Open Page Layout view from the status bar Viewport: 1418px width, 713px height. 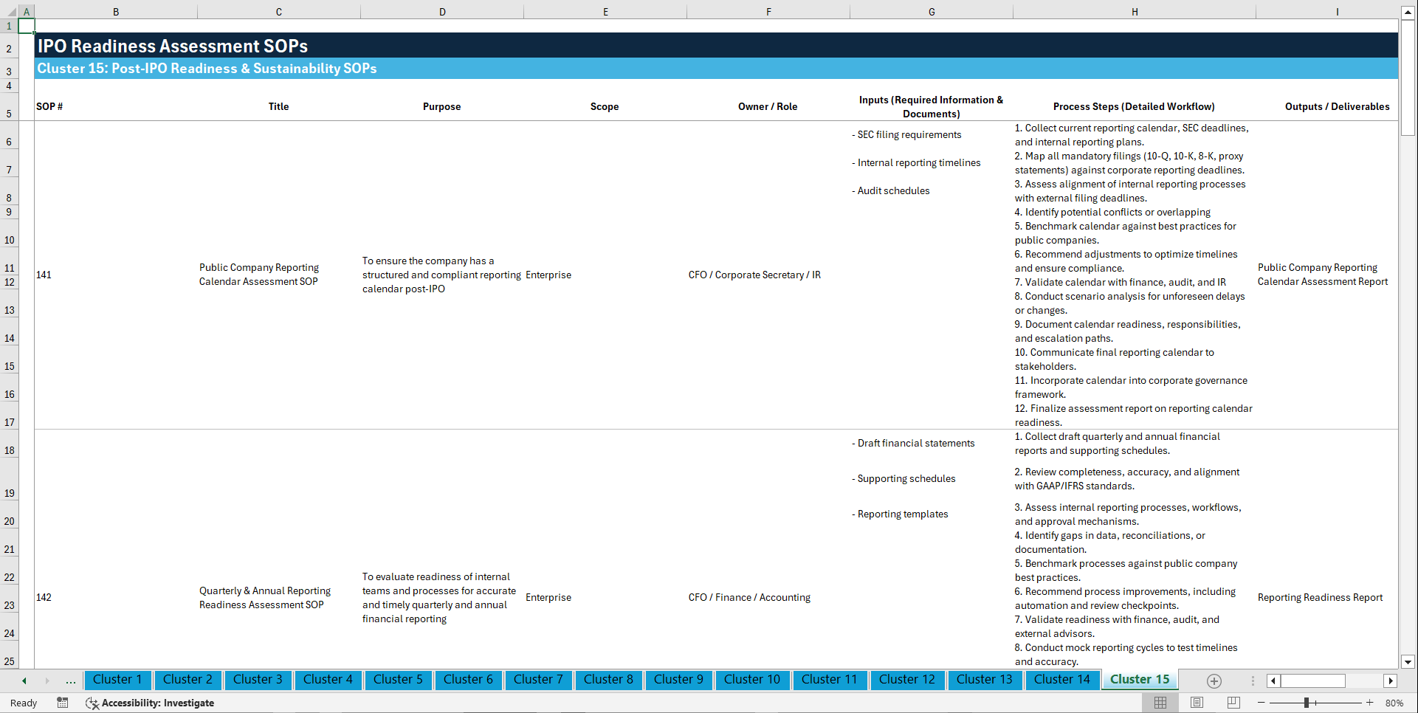click(1196, 702)
